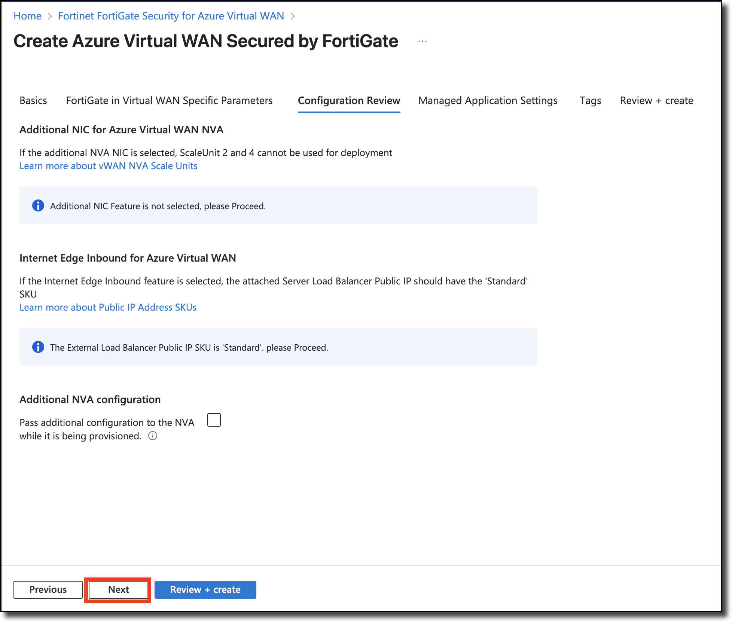Jump to the Review + create tab
The width and height of the screenshot is (732, 622).
(656, 100)
